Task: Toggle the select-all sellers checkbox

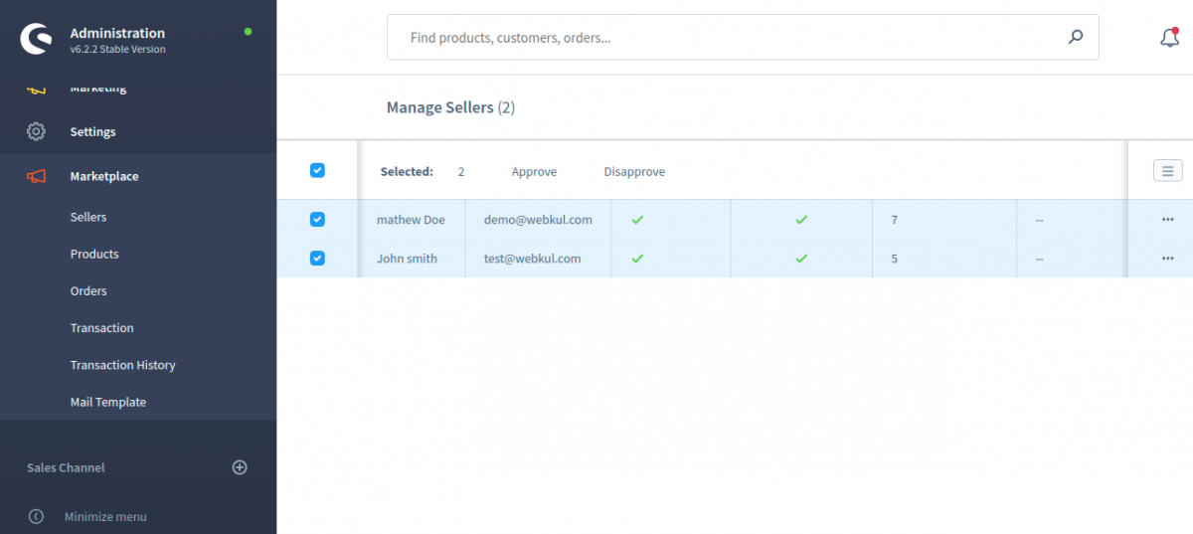Action: [317, 170]
